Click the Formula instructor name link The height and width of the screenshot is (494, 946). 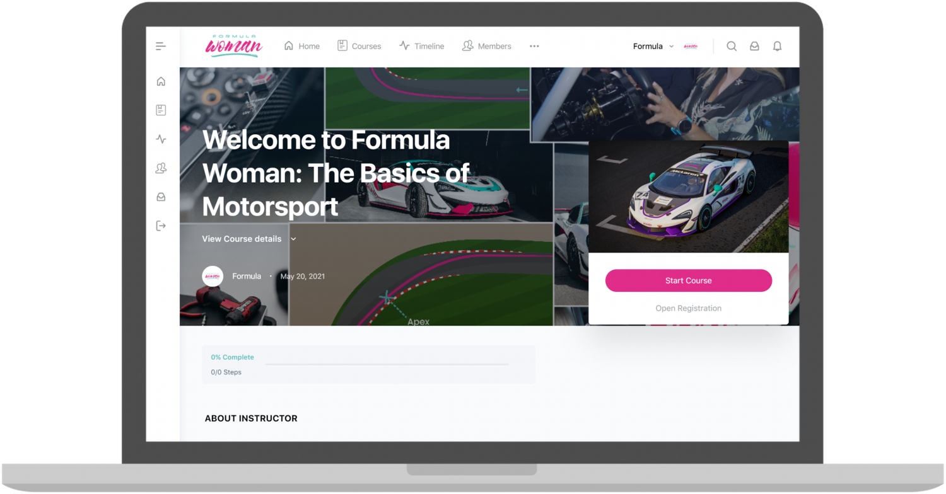247,276
